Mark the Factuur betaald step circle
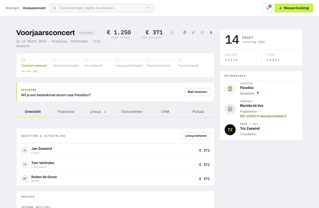The height and width of the screenshot is (208, 319). (180, 60)
